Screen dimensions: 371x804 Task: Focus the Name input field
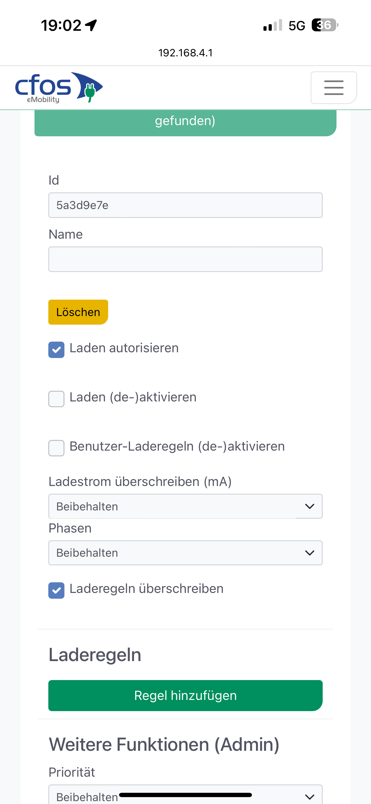coord(185,259)
